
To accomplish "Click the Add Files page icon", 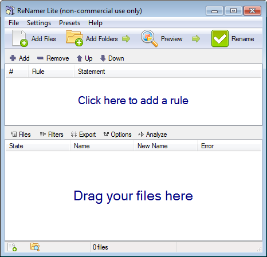I will pos(20,38).
